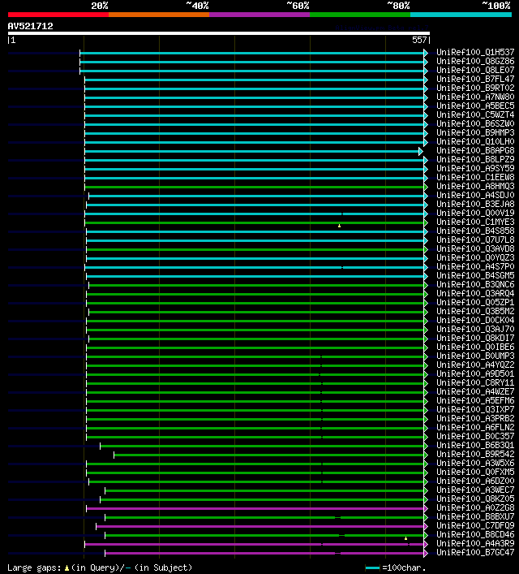Open the UniRef100_Q8GZ86 hit label

[475, 61]
